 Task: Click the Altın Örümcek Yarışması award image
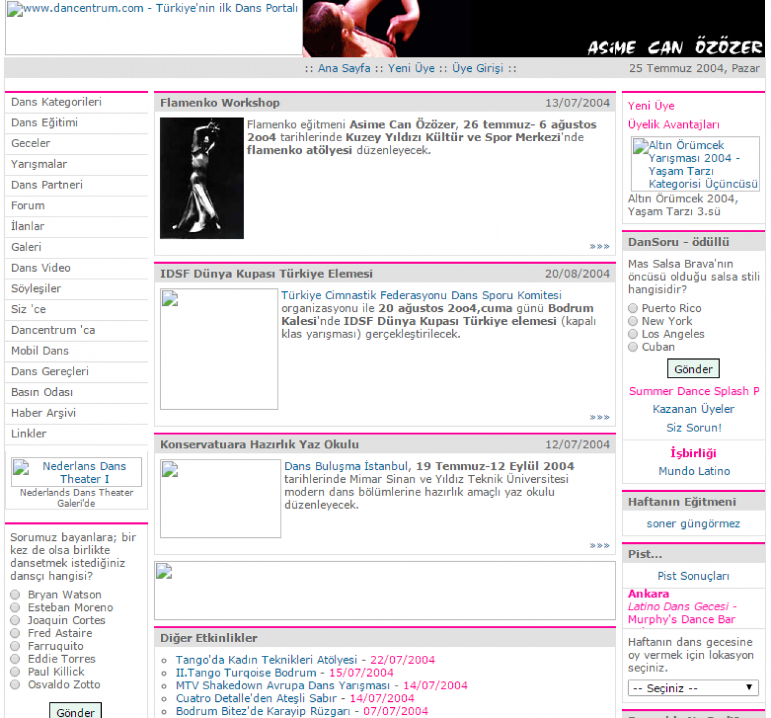point(695,164)
